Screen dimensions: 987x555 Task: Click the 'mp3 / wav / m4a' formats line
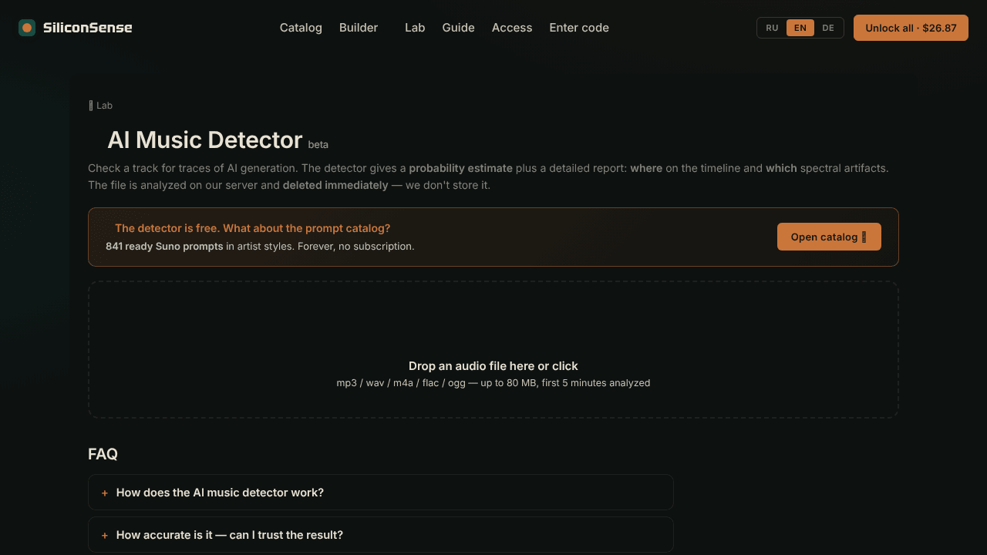[x=493, y=383]
